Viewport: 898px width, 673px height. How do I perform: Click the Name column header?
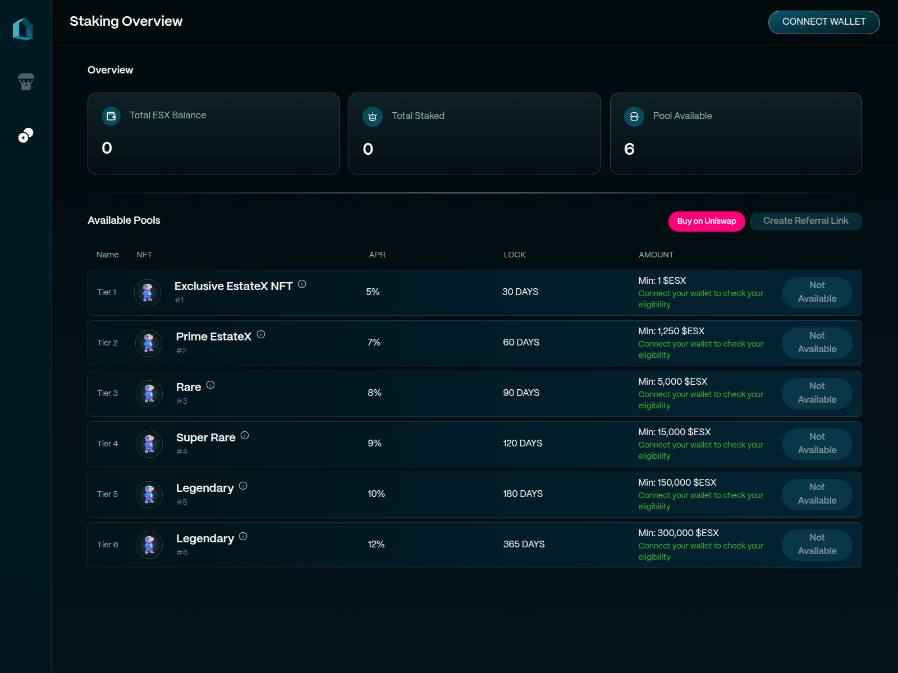coord(108,255)
